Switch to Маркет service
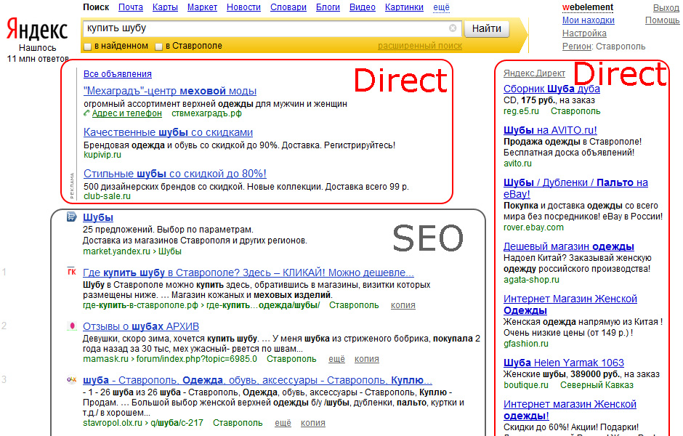Viewport: 683px width, 436px height. click(202, 7)
